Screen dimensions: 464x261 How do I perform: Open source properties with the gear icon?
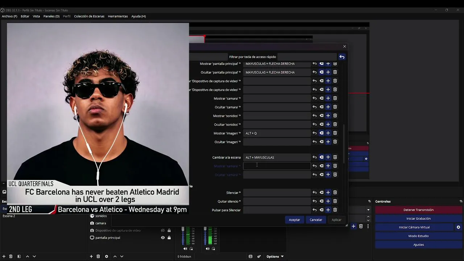106,256
